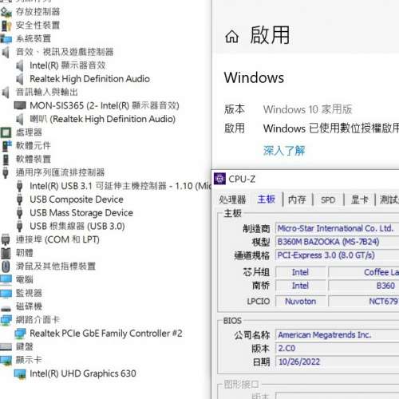Select the 主板 tab in CPU-Z

pos(266,199)
